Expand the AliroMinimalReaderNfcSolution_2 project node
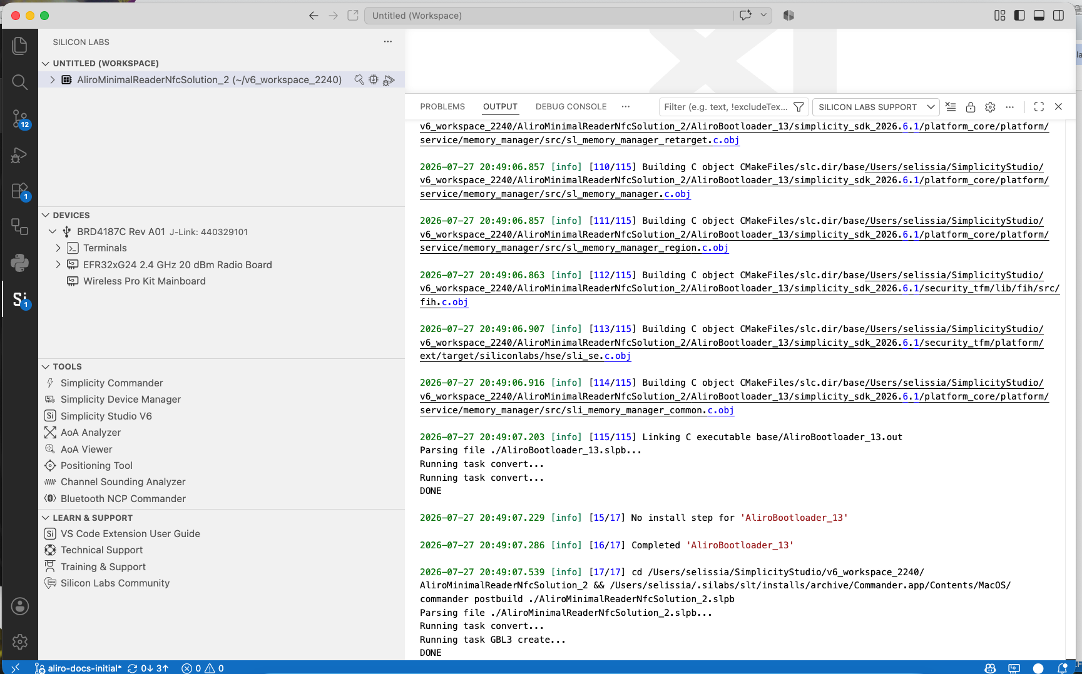1082x674 pixels. click(x=53, y=80)
